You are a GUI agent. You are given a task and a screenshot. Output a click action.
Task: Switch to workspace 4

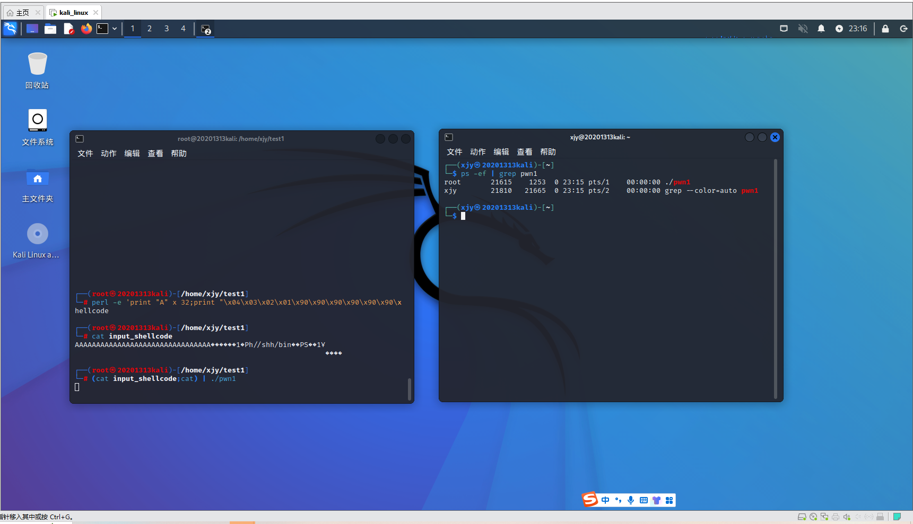click(x=183, y=29)
